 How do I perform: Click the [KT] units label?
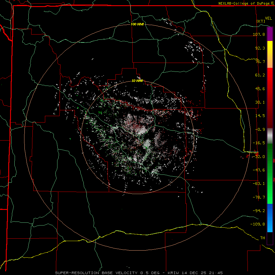pyautogui.click(x=261, y=21)
